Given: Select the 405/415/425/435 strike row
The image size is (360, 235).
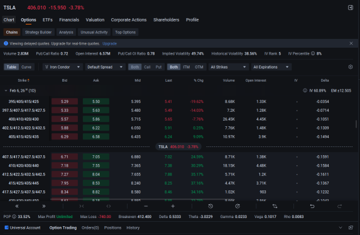Looking at the screenshot, I should (x=180, y=137).
